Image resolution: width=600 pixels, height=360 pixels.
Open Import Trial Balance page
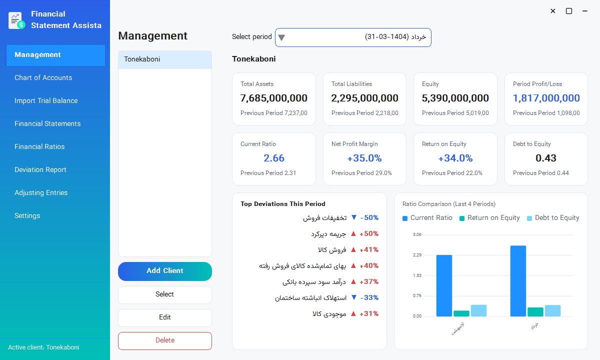tap(55, 101)
